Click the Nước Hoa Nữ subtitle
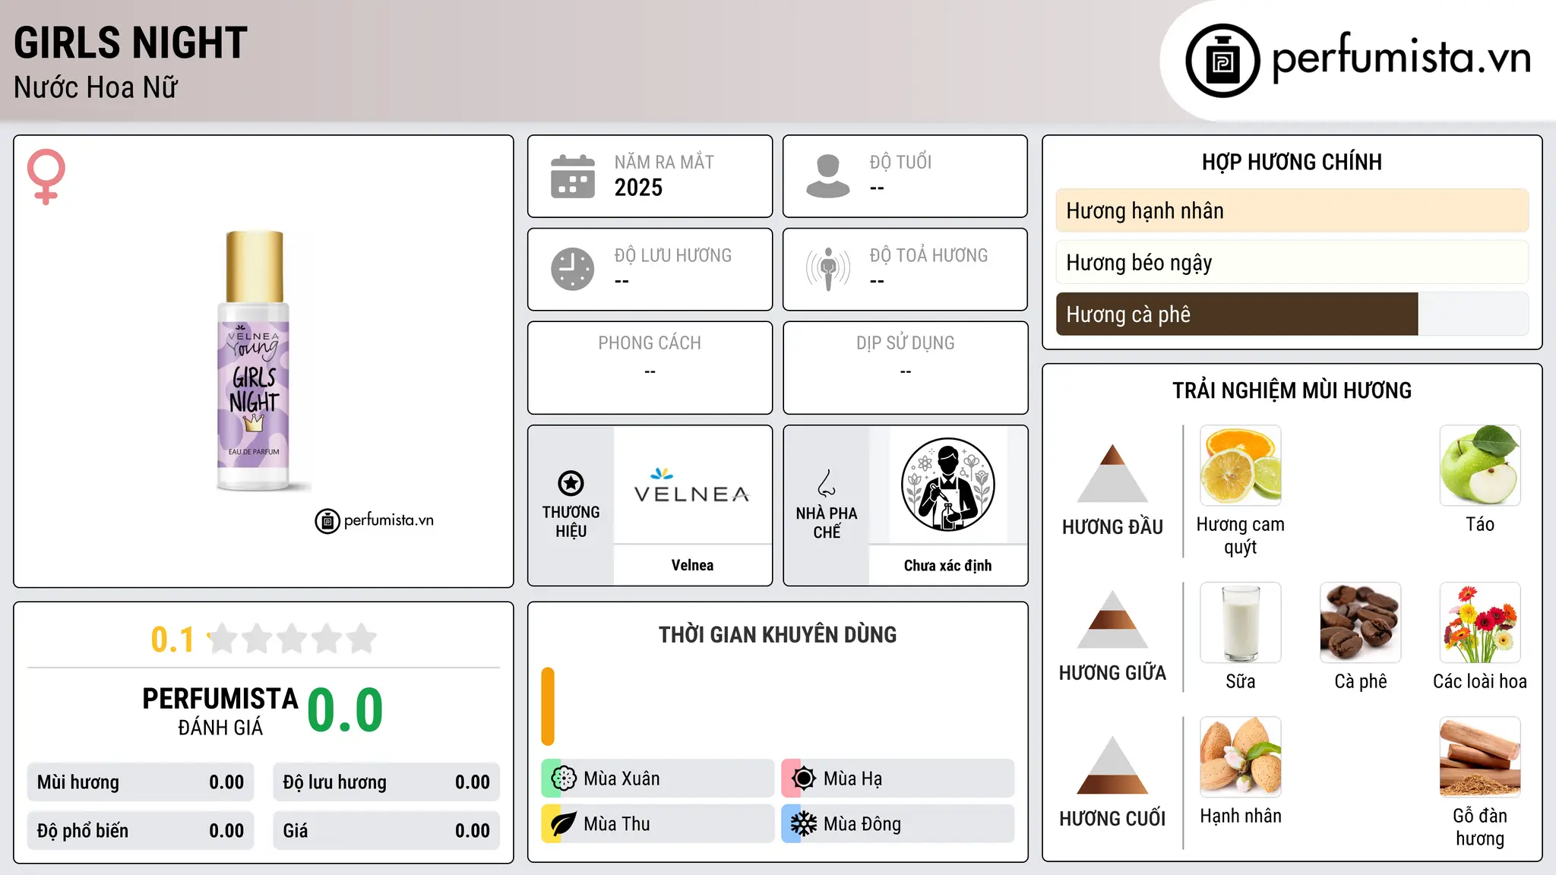 [x=96, y=87]
